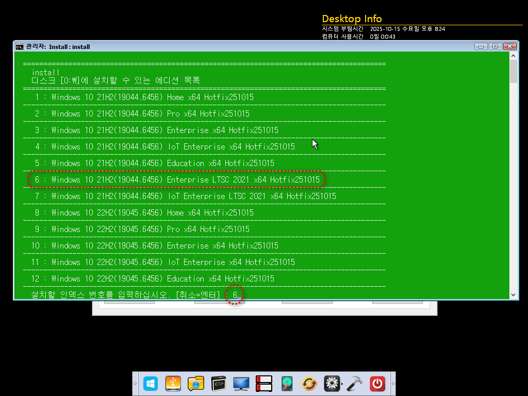This screenshot has width=528, height=396.
Task: Open the blue monitor display icon
Action: coord(241,384)
